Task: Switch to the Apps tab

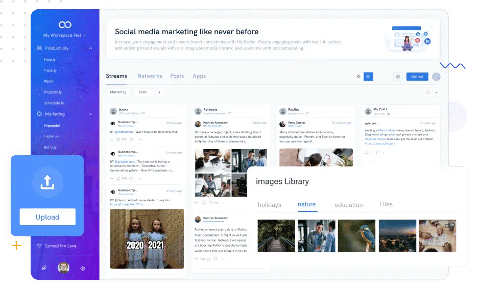Action: coord(199,76)
